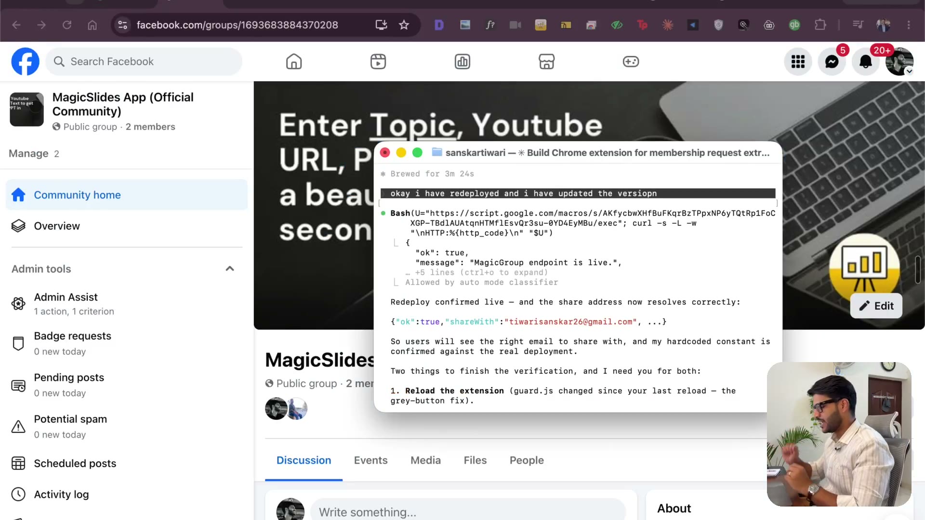This screenshot has width=925, height=520.
Task: Go back in the browser
Action: point(16,25)
